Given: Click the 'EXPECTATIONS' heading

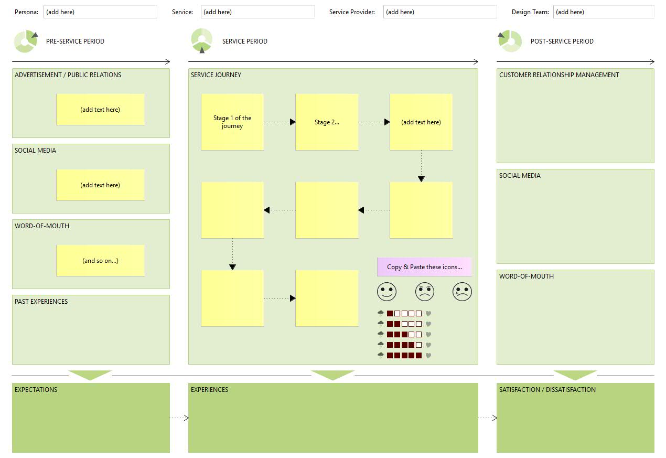Looking at the screenshot, I should (x=36, y=390).
